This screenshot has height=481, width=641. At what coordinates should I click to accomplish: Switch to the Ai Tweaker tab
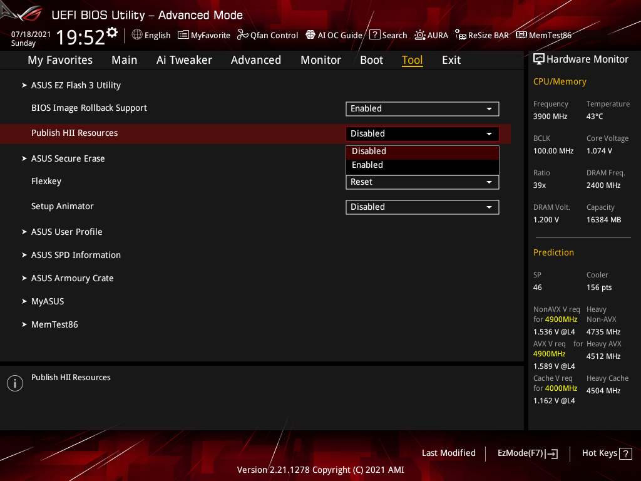coord(184,60)
